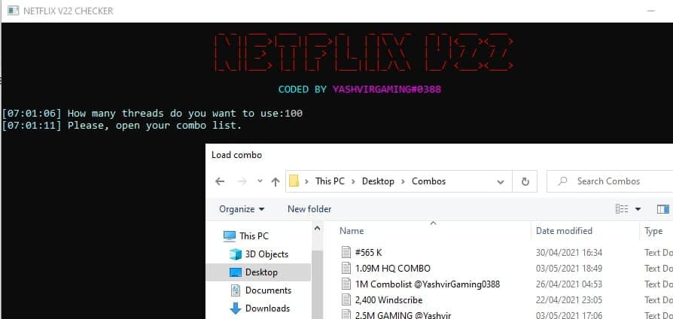673x319 pixels.
Task: Select '1M Combolist @YashvirGaming0388' file
Action: pos(428,284)
